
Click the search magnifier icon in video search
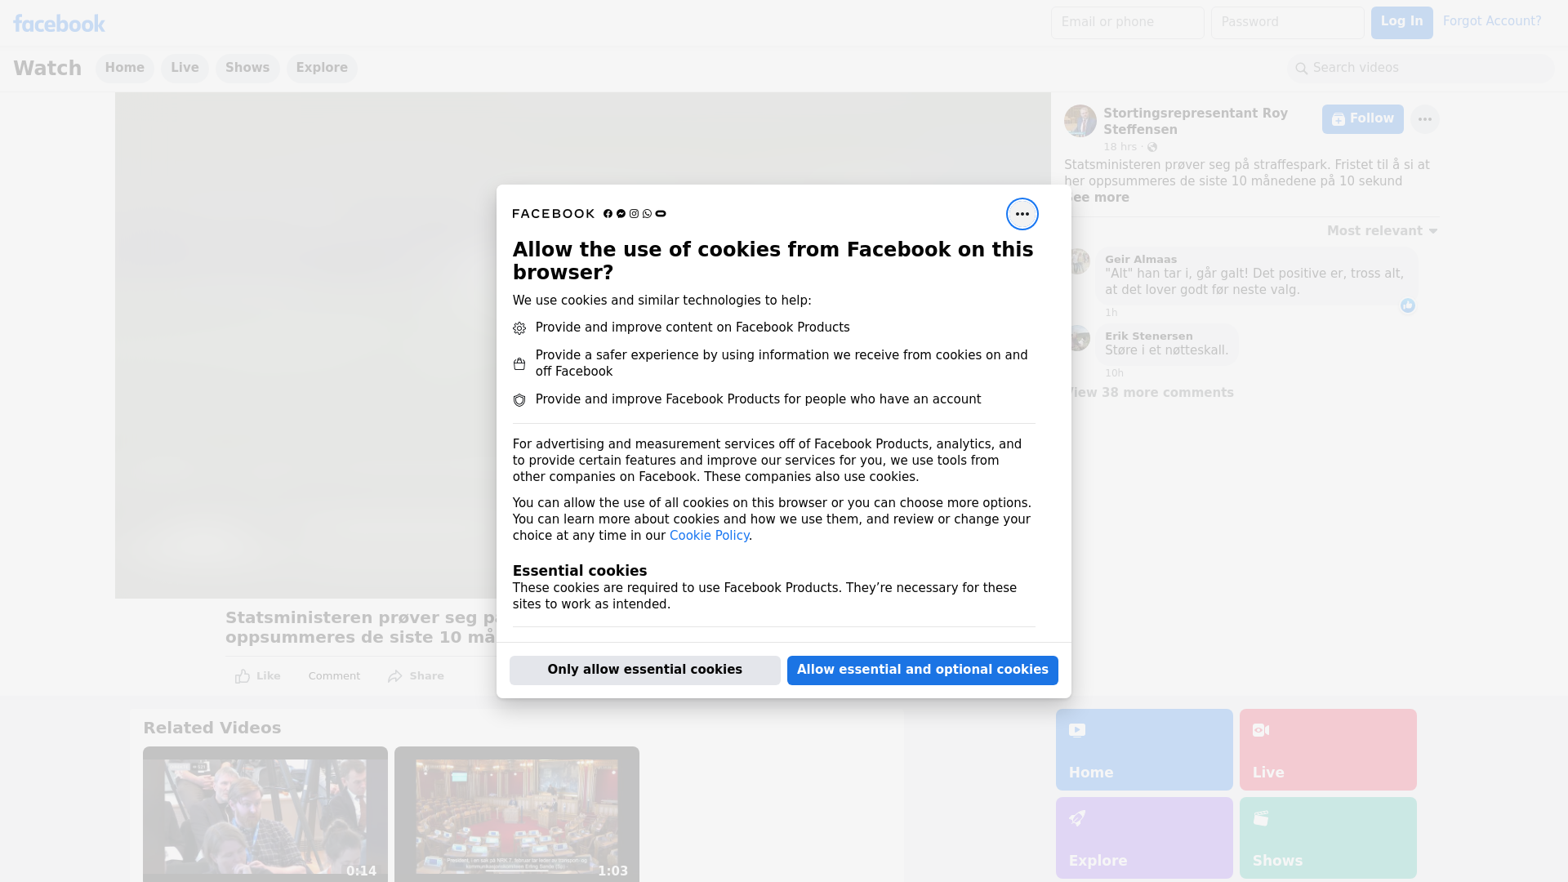pyautogui.click(x=1301, y=69)
